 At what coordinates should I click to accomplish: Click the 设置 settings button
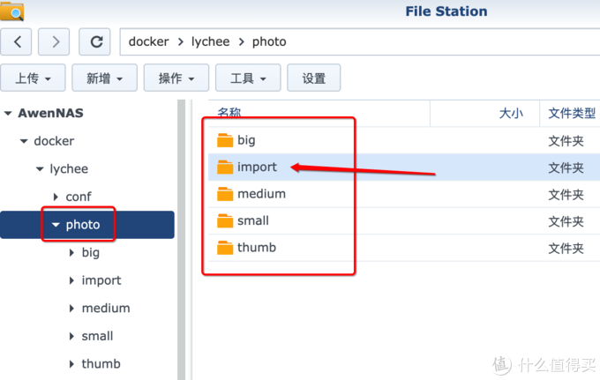coord(314,78)
